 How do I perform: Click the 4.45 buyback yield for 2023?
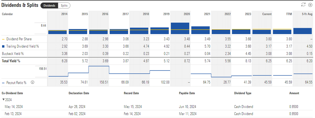coord(248,54)
